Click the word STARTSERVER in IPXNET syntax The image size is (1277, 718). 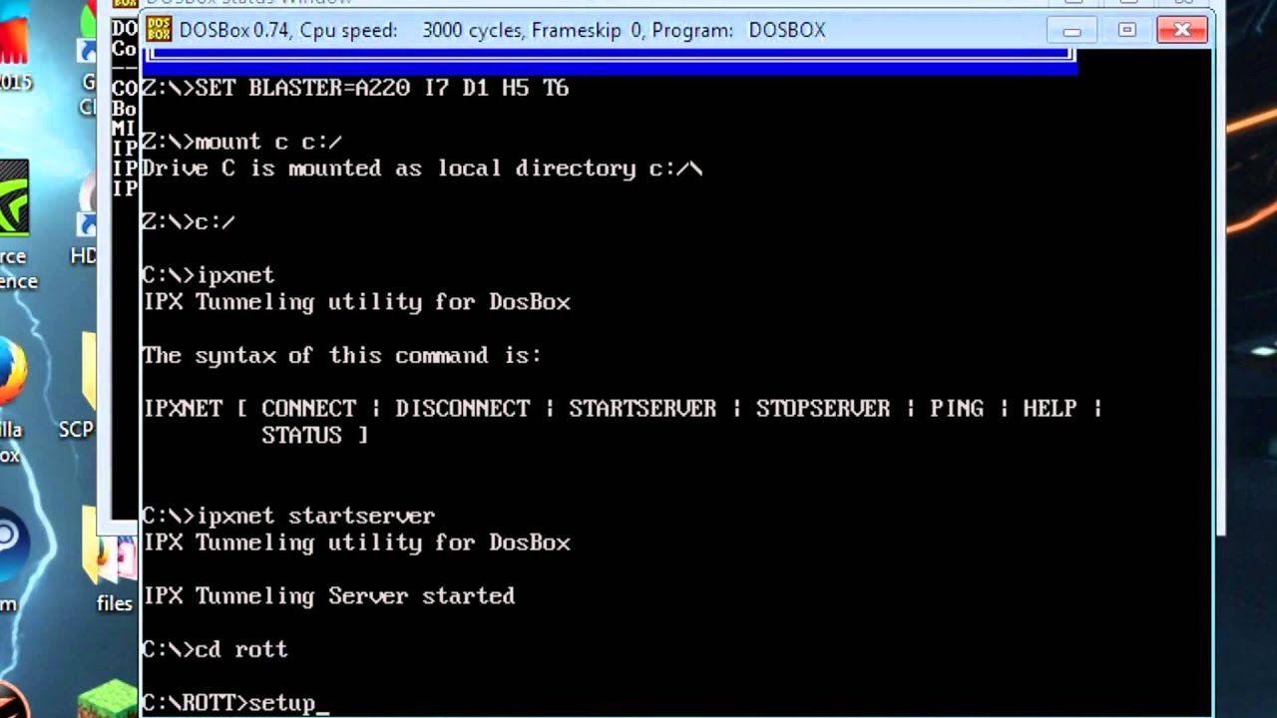point(642,409)
